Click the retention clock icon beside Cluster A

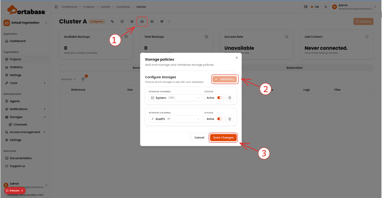tap(122, 21)
